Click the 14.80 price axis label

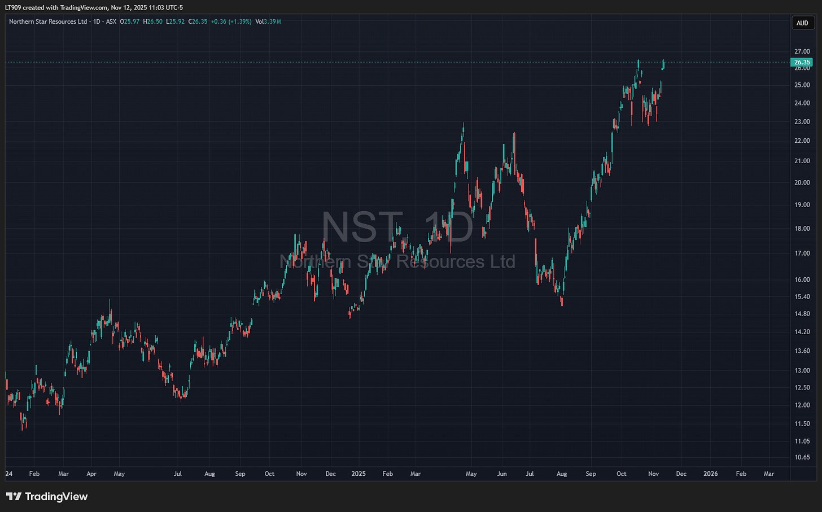pos(802,314)
